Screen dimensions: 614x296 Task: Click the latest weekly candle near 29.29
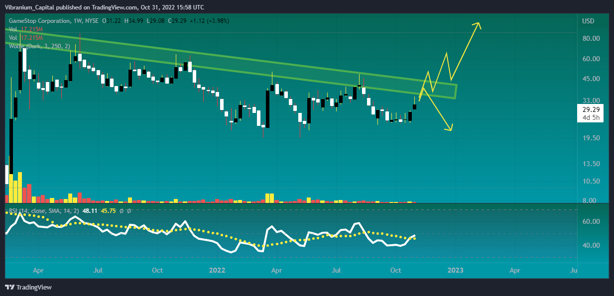pyautogui.click(x=414, y=105)
